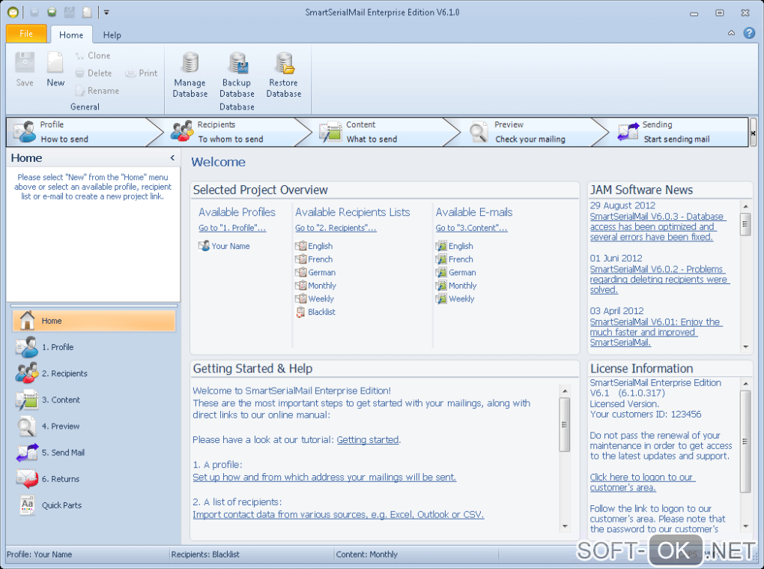Switch to the Help ribbon tab

[x=112, y=35]
